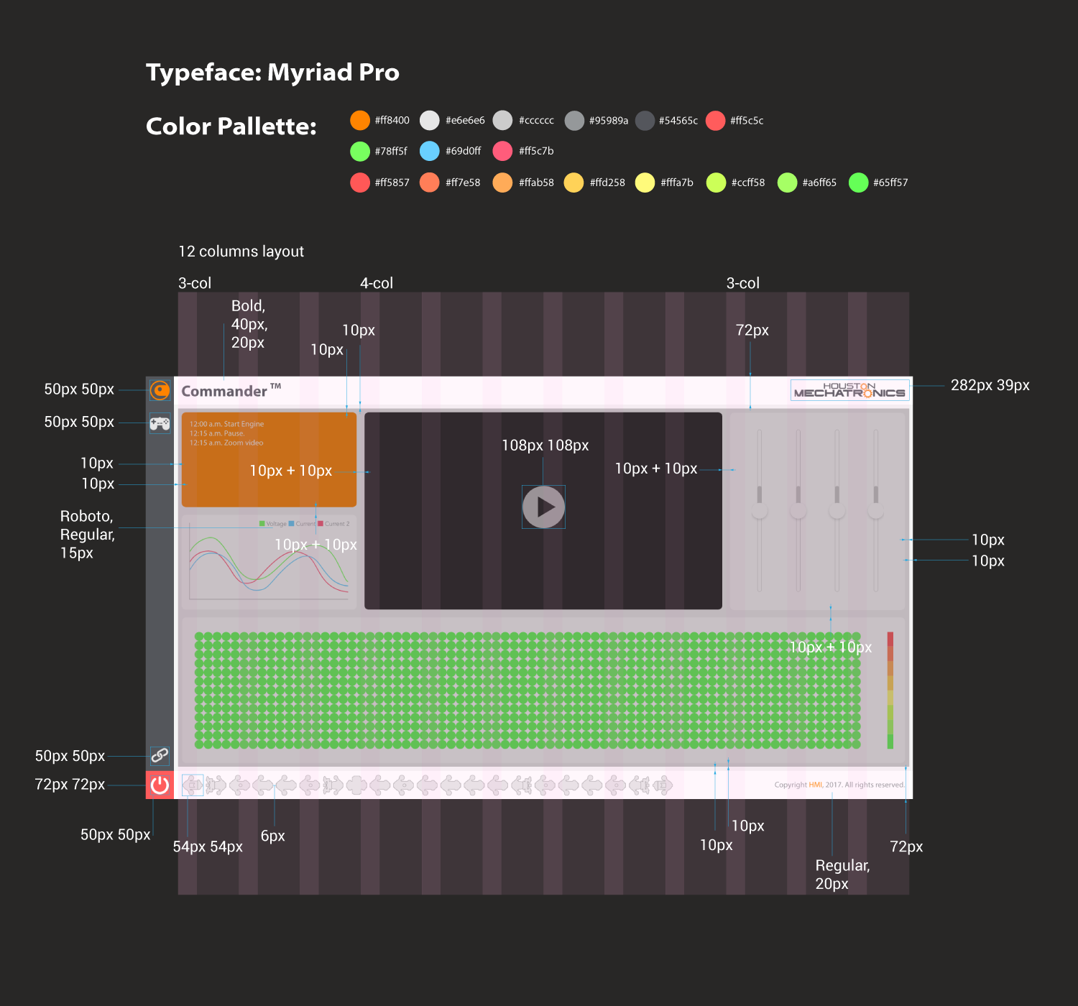
Task: Open the gamepad controller icon in sidebar
Action: 160,423
